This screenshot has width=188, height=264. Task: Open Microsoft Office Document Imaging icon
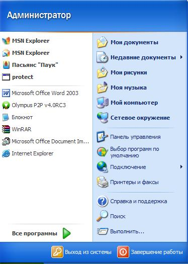coord(6,141)
